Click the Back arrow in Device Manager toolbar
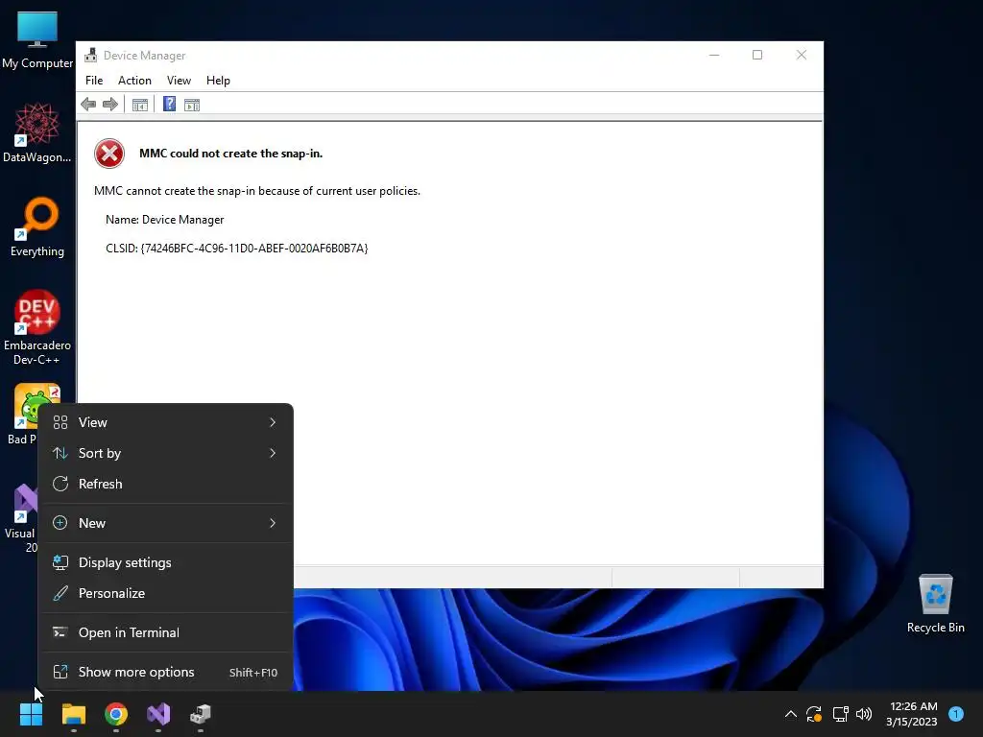The width and height of the screenshot is (983, 737). coord(88,104)
